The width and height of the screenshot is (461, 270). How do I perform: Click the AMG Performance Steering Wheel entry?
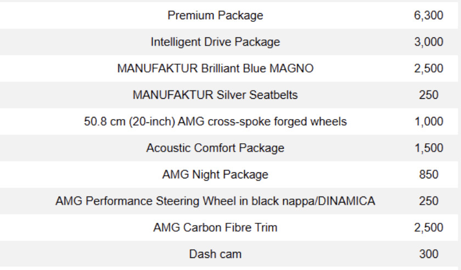[x=215, y=201]
